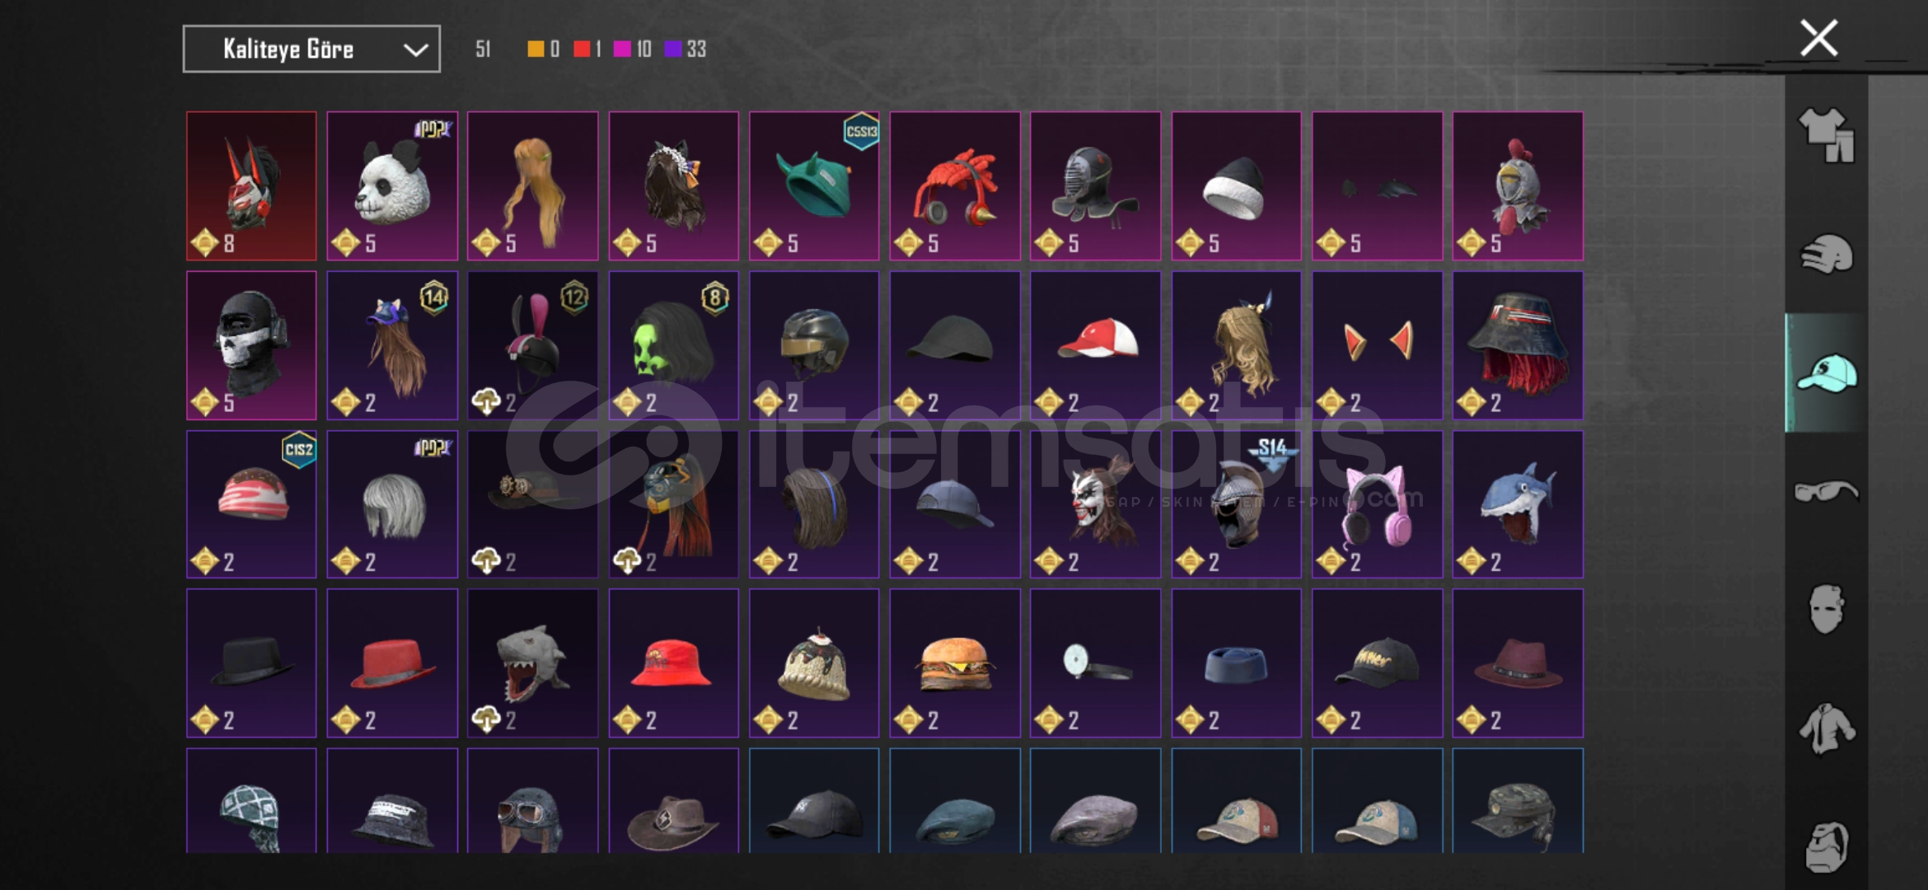The height and width of the screenshot is (890, 1928).
Task: Select the pink cat-ear headphones
Action: [x=1377, y=504]
